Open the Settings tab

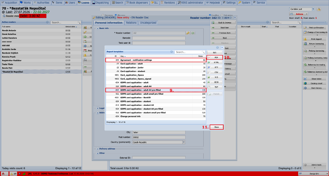point(229,3)
